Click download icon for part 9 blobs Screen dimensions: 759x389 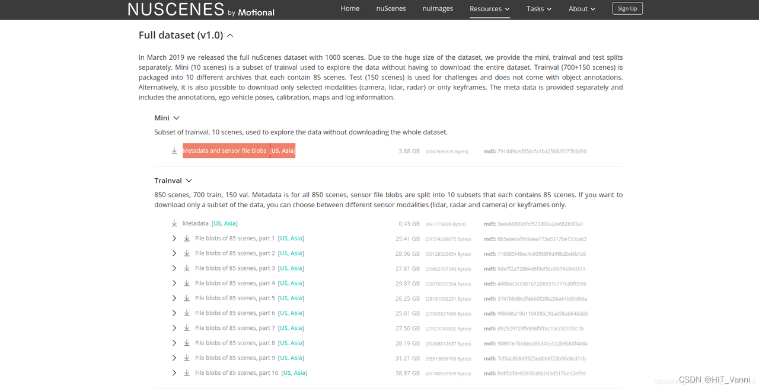[x=187, y=358]
